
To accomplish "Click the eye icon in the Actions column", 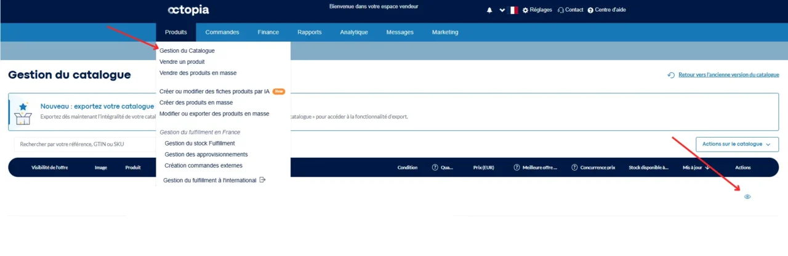I will [x=747, y=197].
